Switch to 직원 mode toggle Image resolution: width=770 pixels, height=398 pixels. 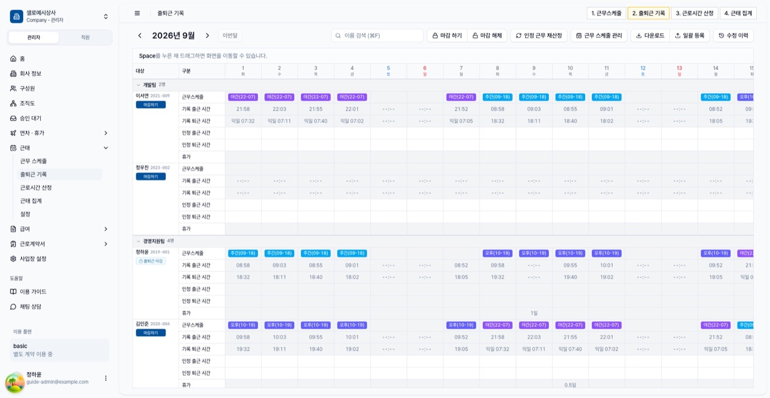click(x=85, y=37)
